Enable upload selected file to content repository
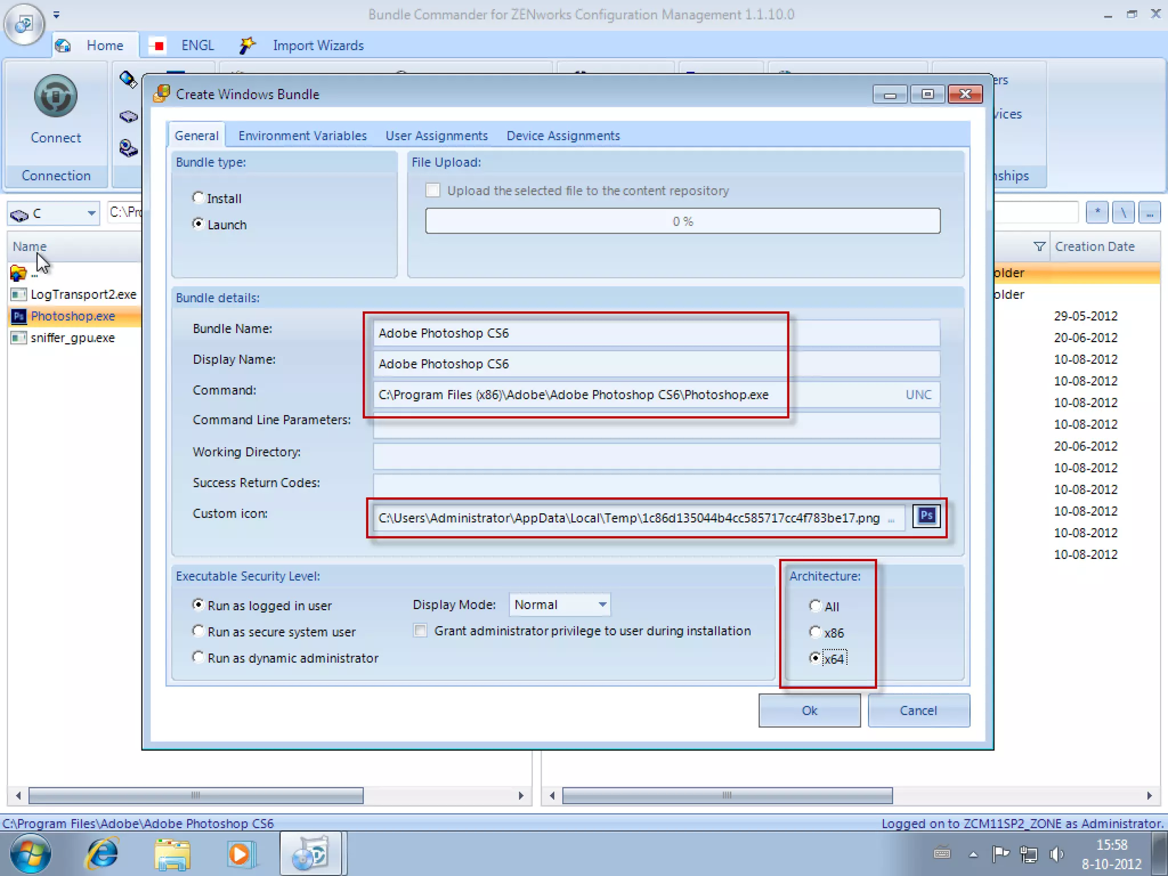Viewport: 1168px width, 876px height. point(433,190)
